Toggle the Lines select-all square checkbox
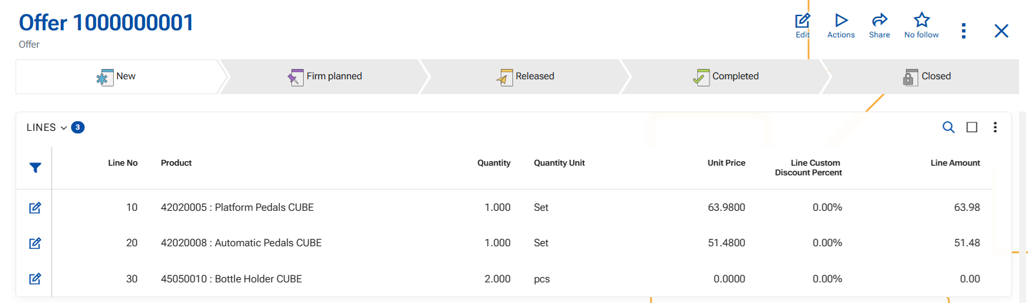1028x303 pixels. (972, 127)
